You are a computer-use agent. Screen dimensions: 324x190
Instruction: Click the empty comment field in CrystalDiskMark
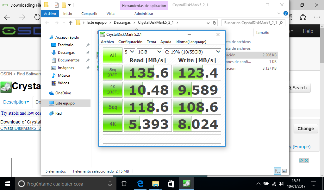point(162,139)
